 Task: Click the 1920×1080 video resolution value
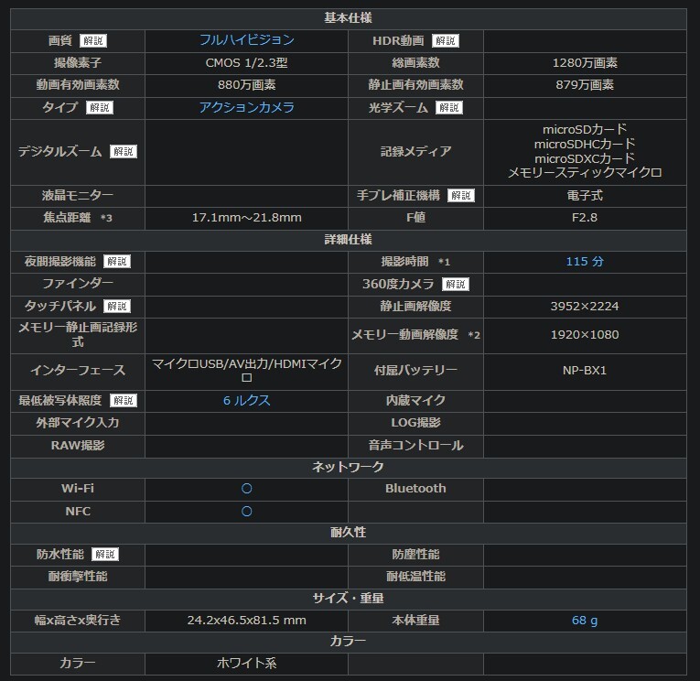click(585, 334)
